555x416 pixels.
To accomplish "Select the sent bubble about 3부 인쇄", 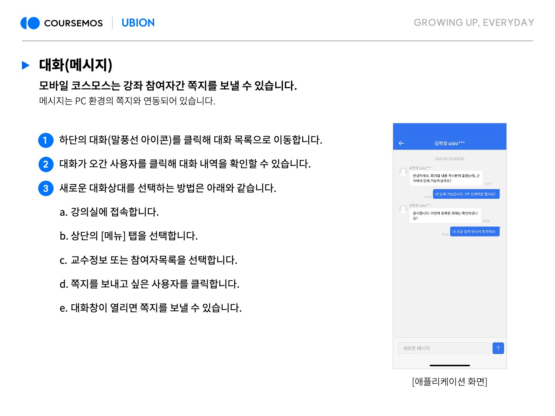I will click(x=466, y=194).
